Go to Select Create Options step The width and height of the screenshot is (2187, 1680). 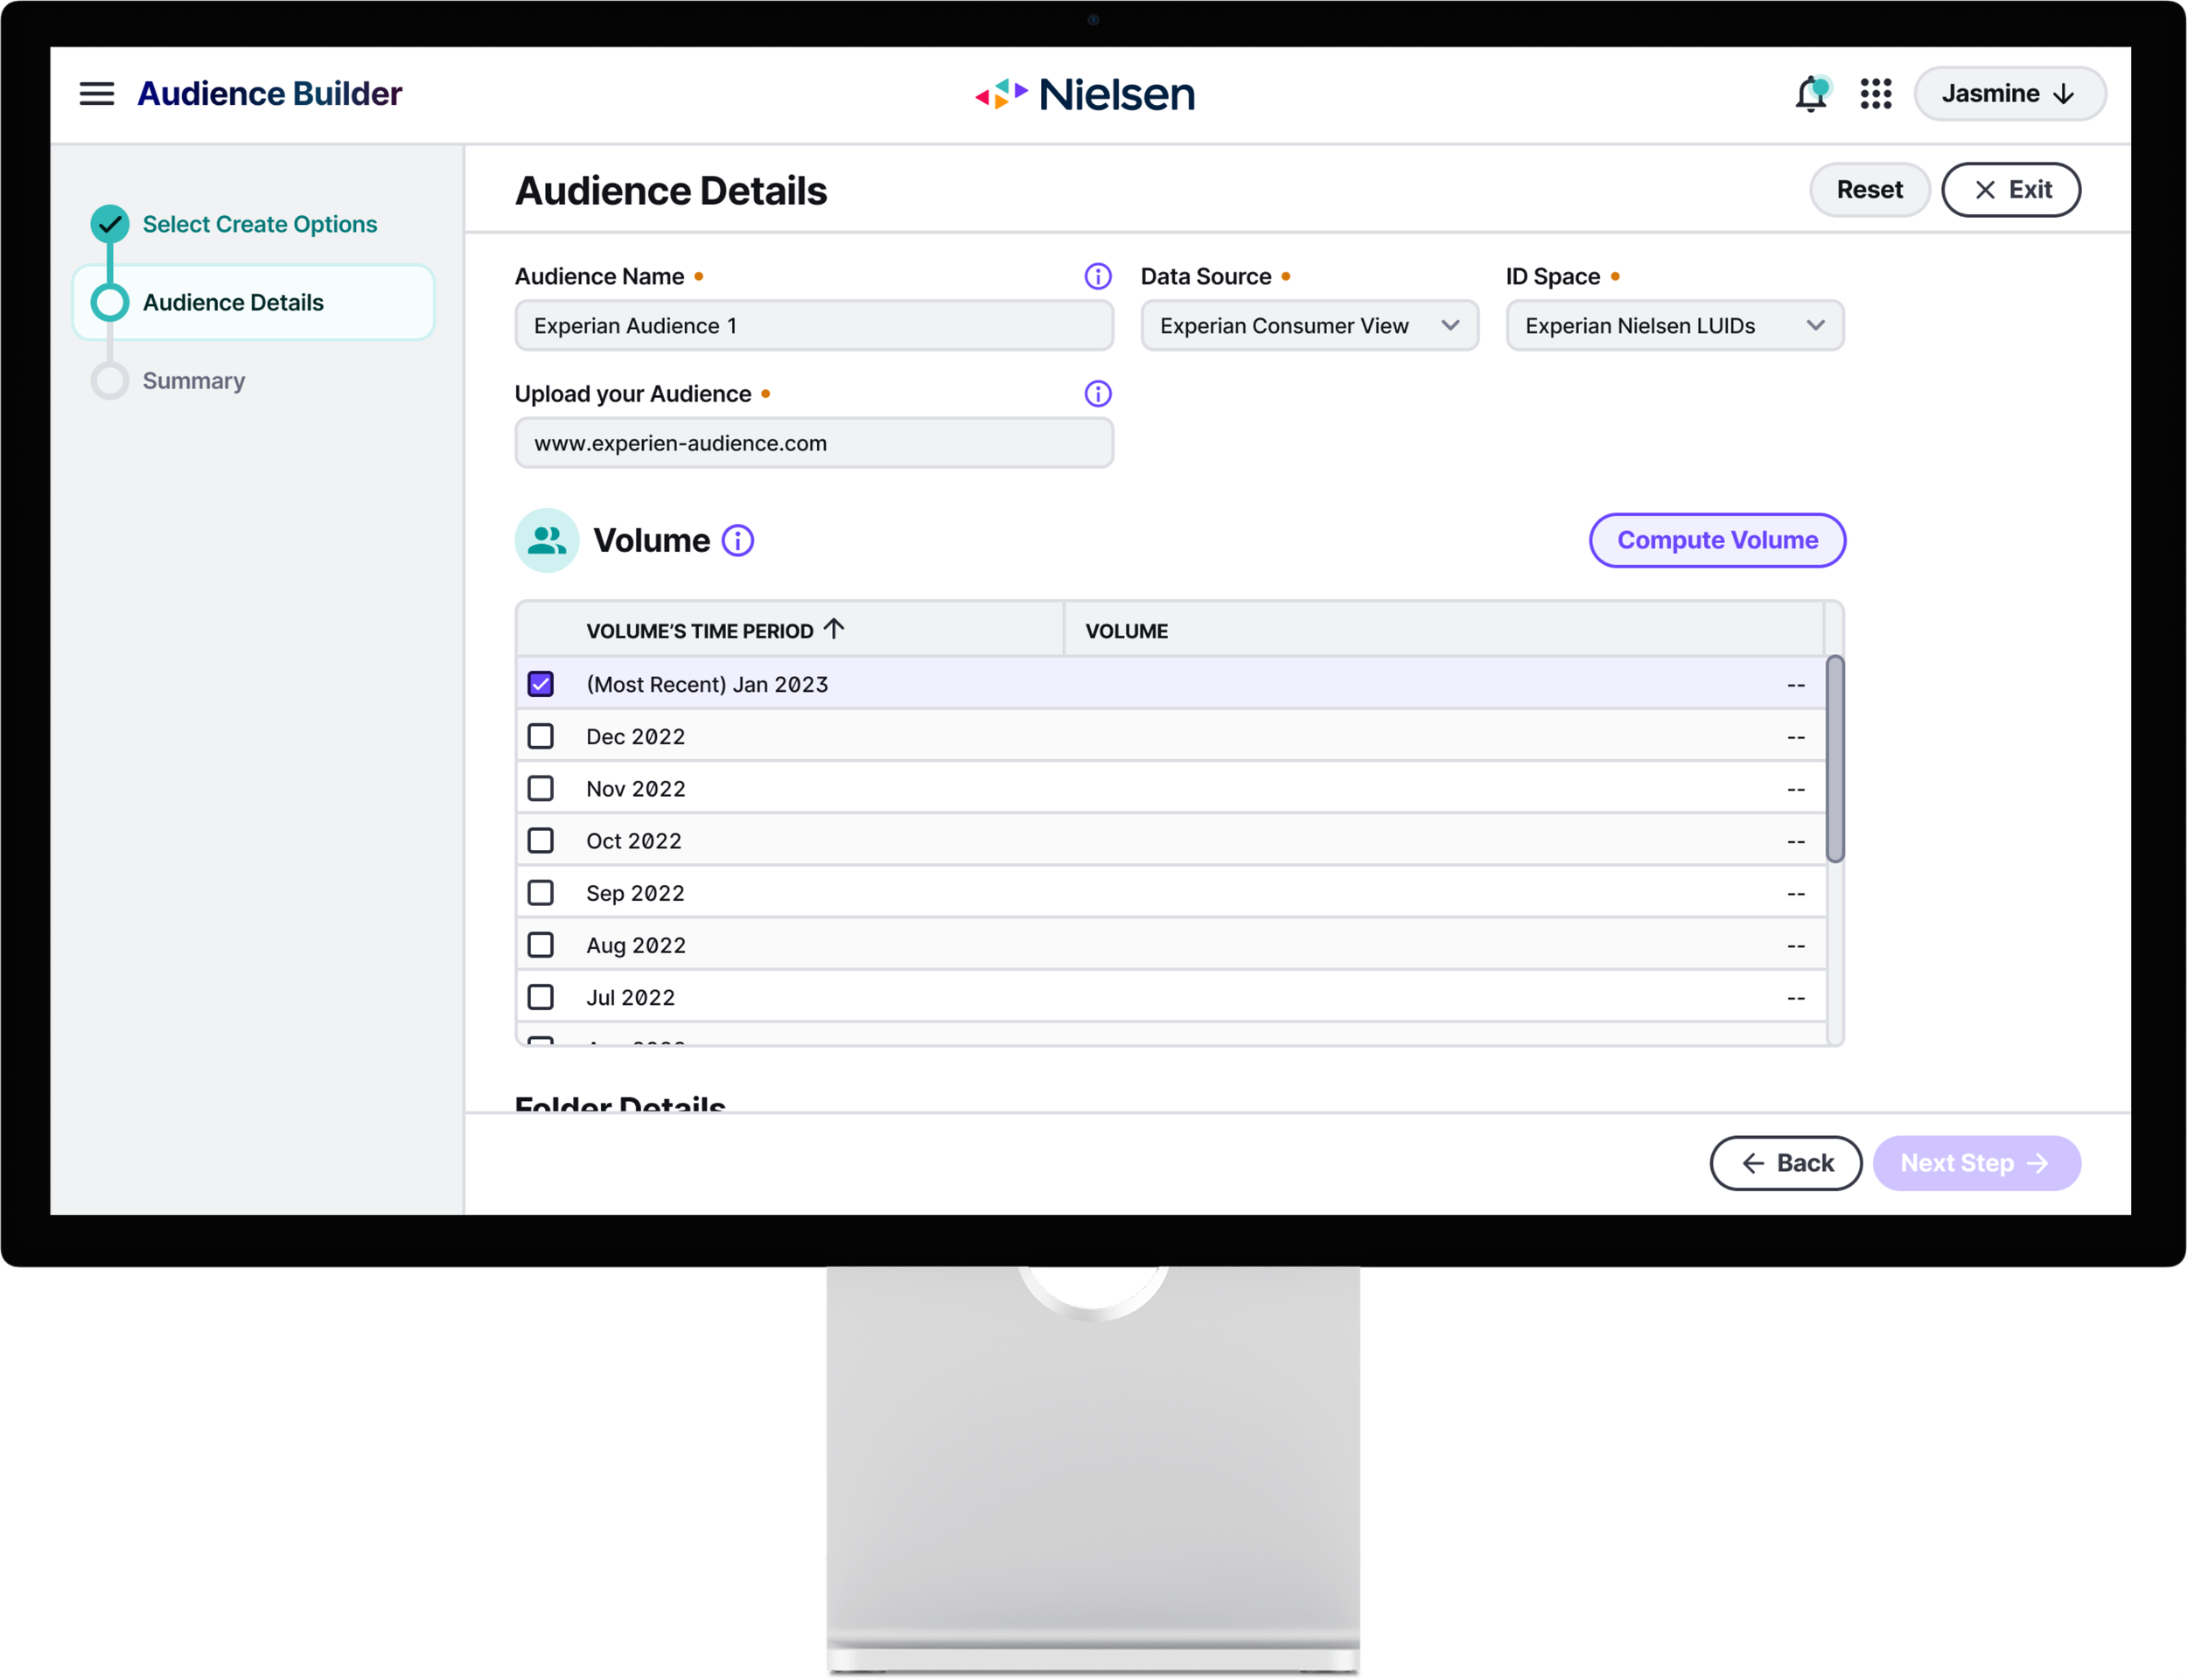coord(259,224)
